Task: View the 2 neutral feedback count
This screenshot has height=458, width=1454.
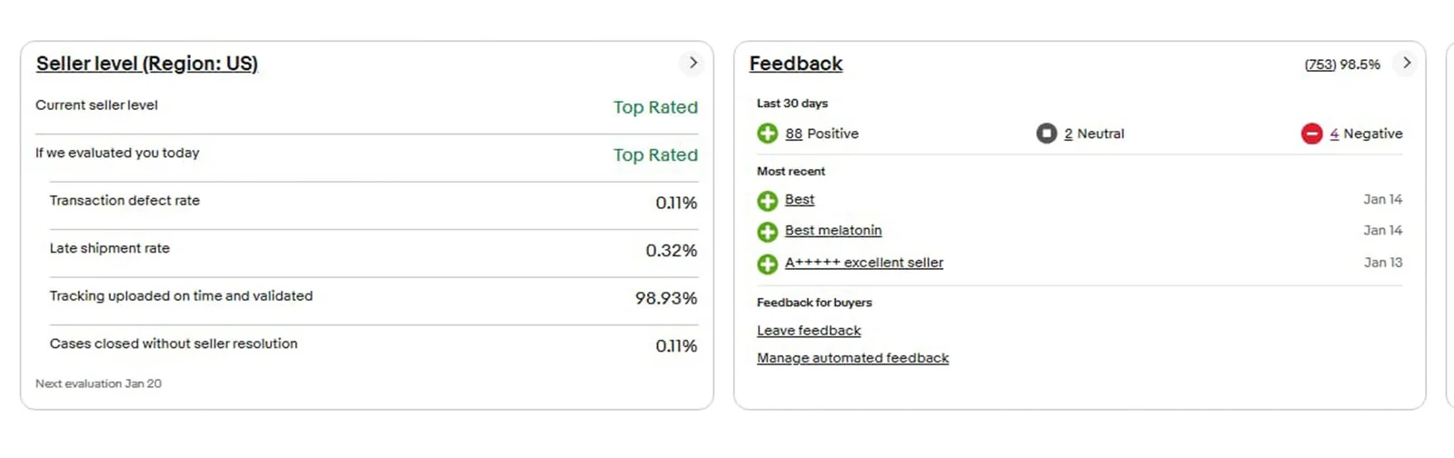Action: coord(1069,134)
